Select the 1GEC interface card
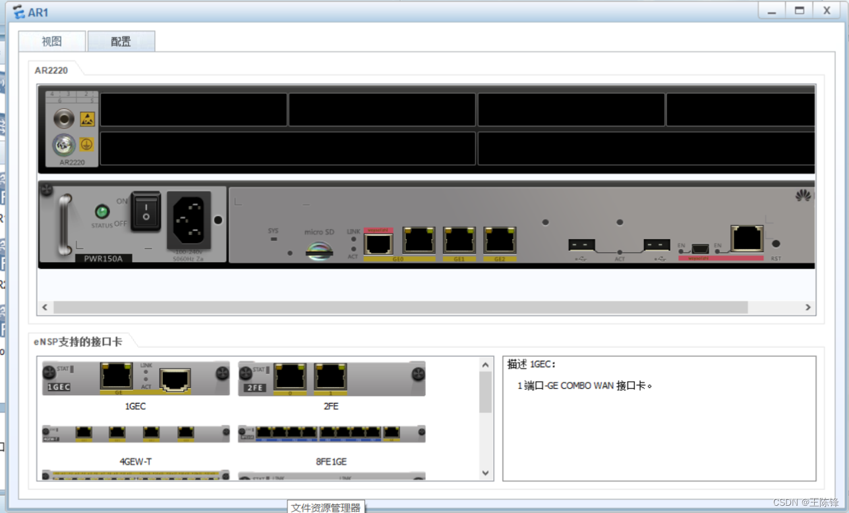 click(136, 379)
